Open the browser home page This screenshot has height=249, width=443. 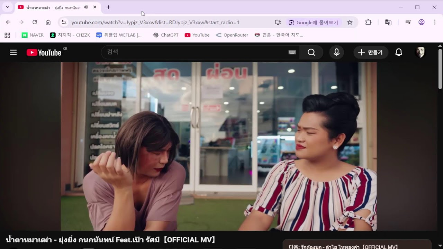click(x=48, y=22)
